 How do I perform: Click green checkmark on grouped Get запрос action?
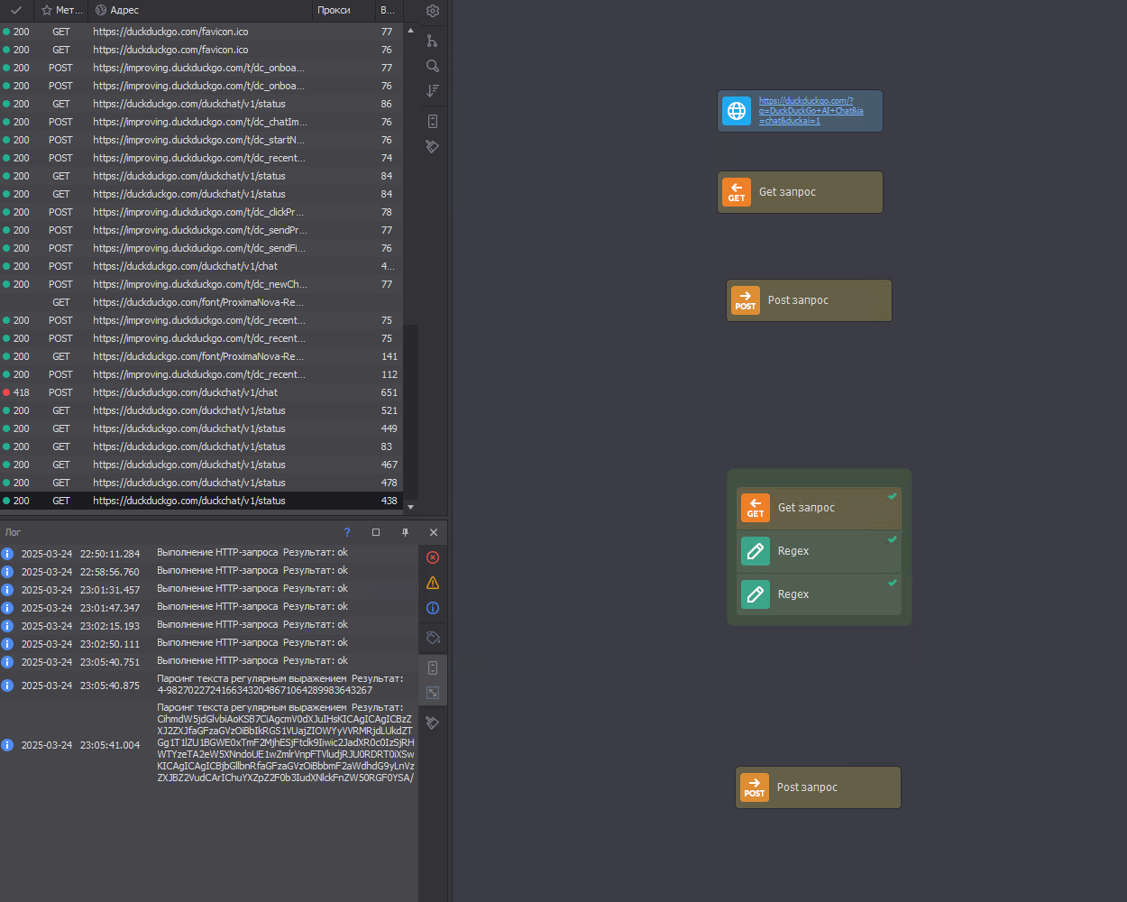click(x=893, y=496)
